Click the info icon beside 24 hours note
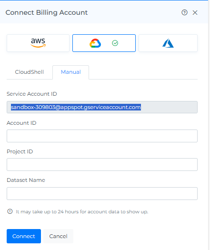 (10, 211)
